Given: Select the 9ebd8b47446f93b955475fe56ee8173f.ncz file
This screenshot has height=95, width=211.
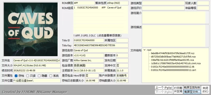Looking at the screenshot, I should click(x=172, y=53).
